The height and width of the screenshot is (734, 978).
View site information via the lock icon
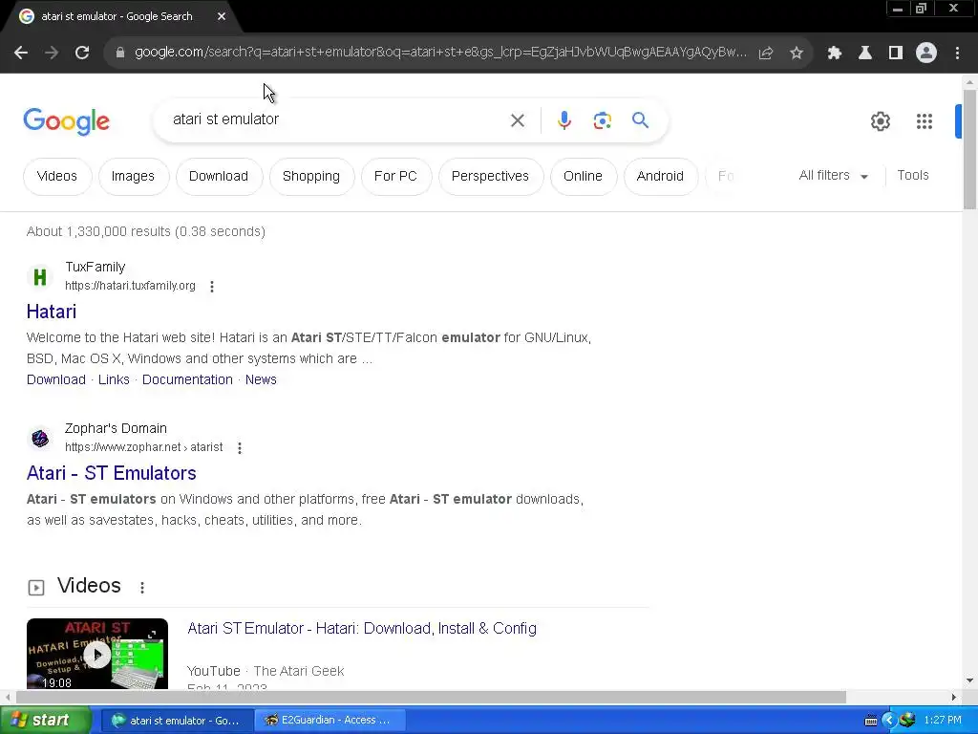coord(120,54)
